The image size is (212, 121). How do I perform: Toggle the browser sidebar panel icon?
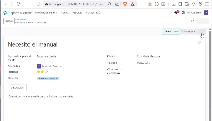(180, 4)
